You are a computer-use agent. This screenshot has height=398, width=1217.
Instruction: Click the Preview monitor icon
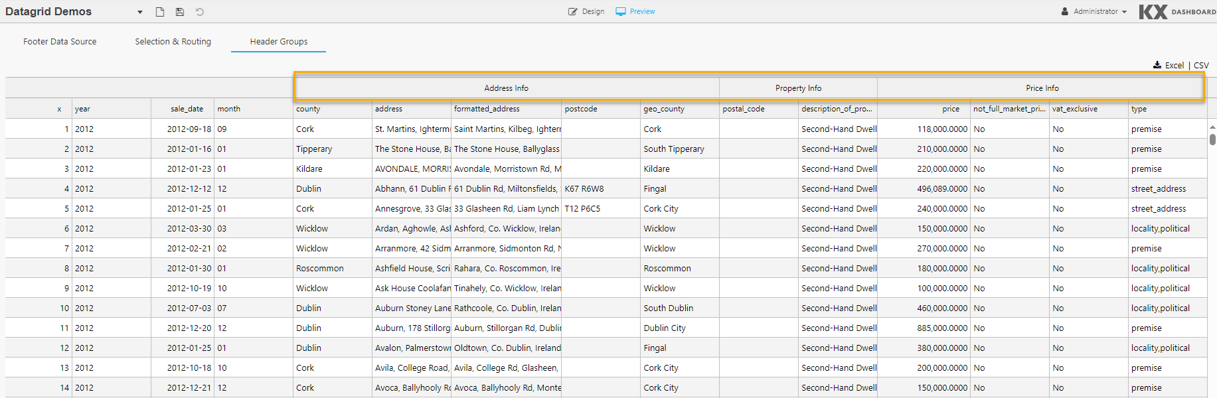pos(621,12)
